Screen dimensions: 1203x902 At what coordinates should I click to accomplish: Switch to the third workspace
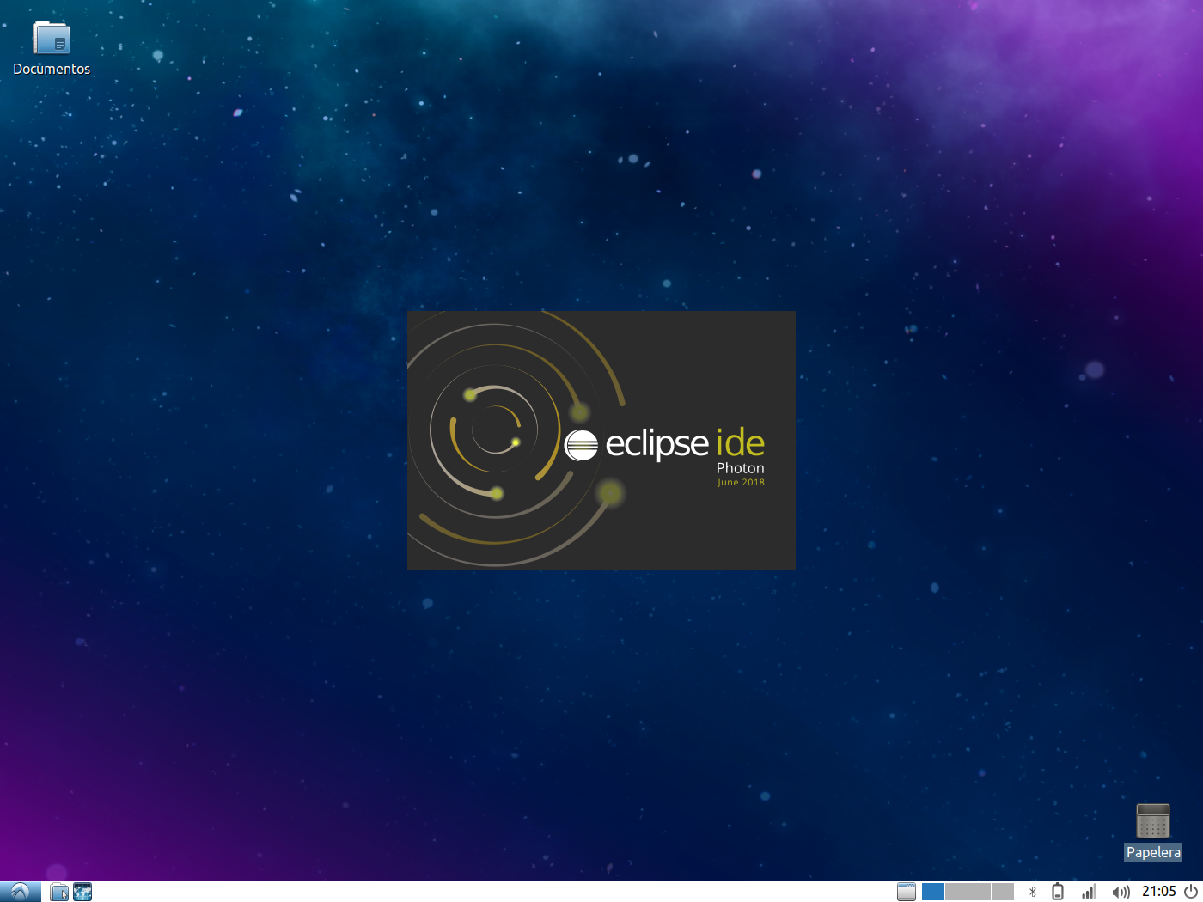pyautogui.click(x=980, y=892)
